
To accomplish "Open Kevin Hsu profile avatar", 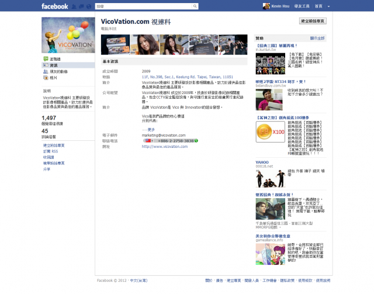I will click(x=266, y=6).
